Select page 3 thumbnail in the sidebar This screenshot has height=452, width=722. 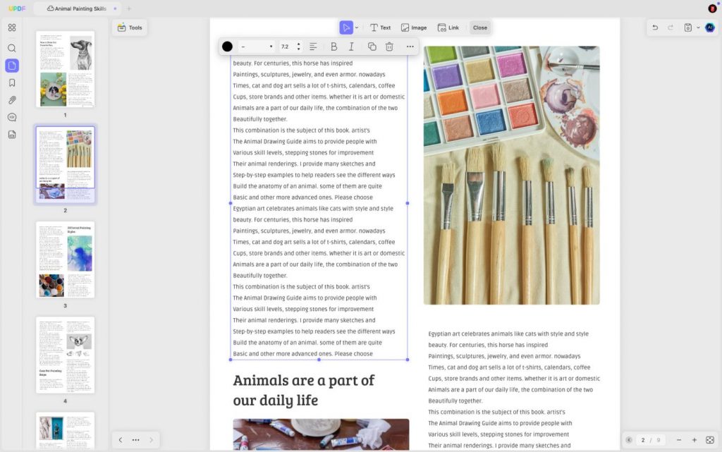click(65, 260)
